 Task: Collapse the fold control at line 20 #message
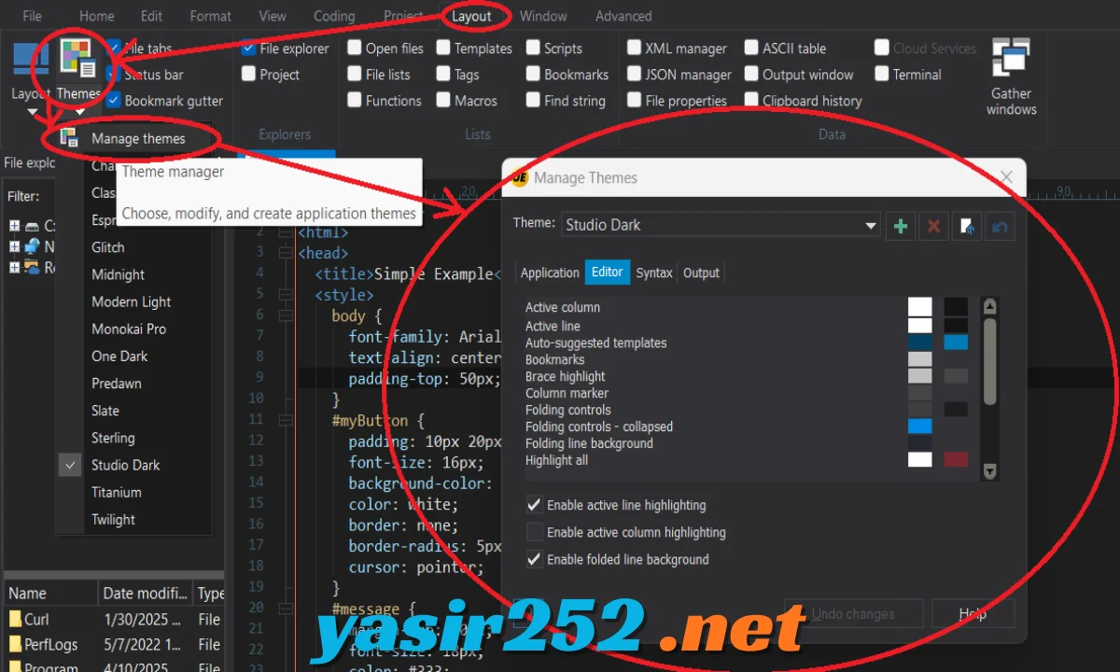pyautogui.click(x=286, y=609)
